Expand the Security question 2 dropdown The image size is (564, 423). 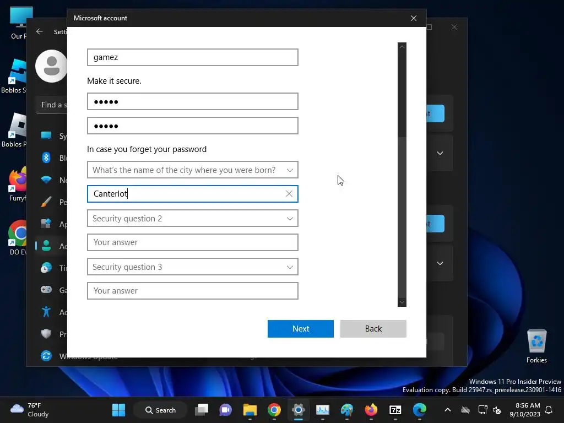192,218
